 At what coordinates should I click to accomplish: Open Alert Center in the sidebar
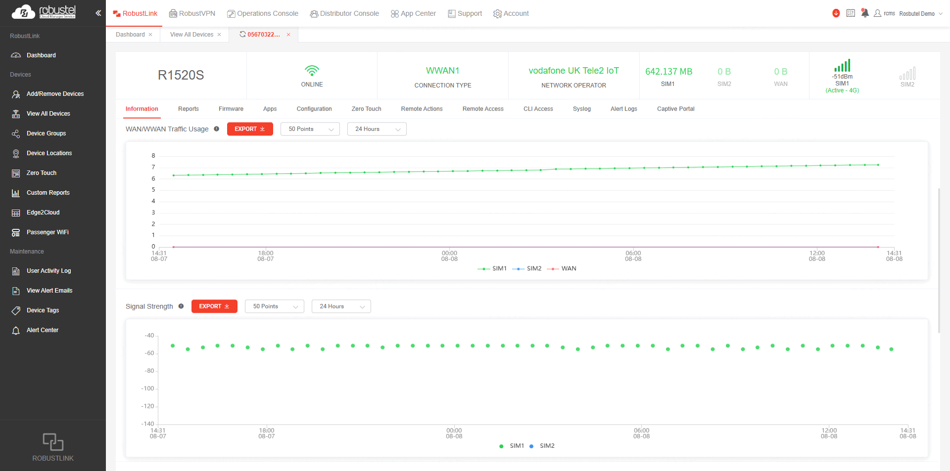tap(43, 330)
